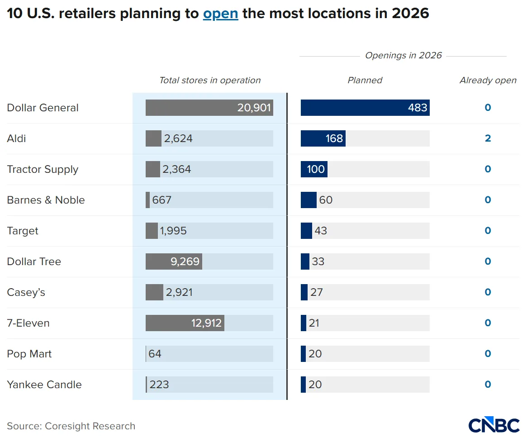527x442 pixels.
Task: Click the Already open column header
Action: click(x=488, y=80)
